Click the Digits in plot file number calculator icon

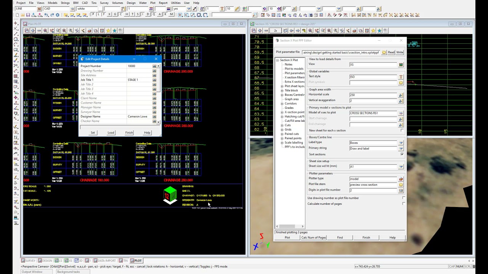tap(401, 190)
